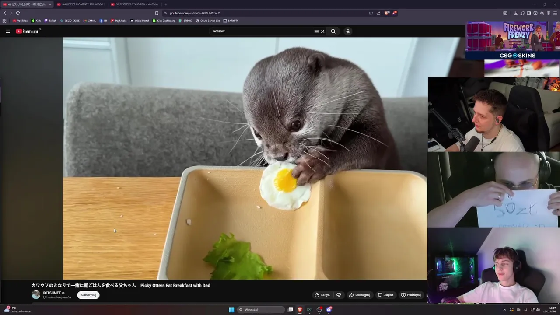Dislike the video
Screen dimensions: 560x315
coord(339,295)
